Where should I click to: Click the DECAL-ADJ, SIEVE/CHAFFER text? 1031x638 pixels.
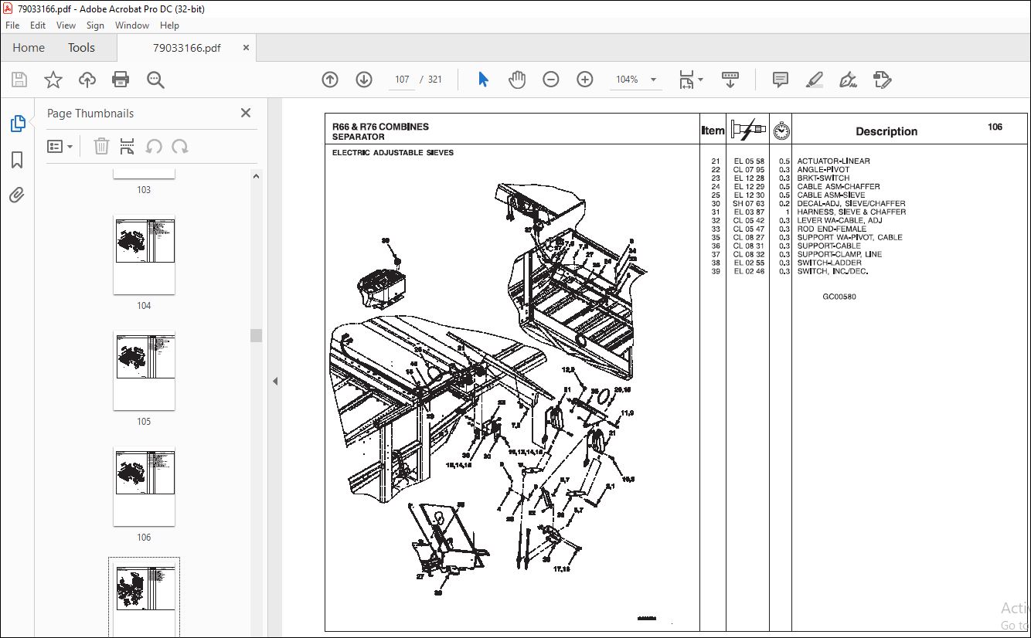tap(851, 203)
